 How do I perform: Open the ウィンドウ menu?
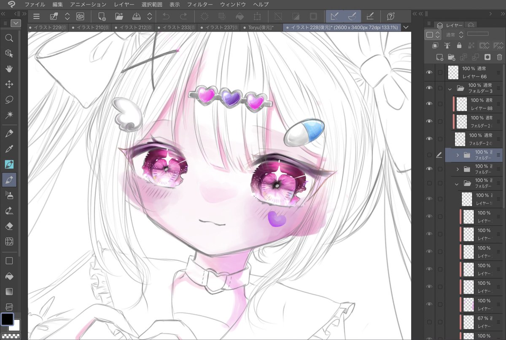(x=233, y=4)
